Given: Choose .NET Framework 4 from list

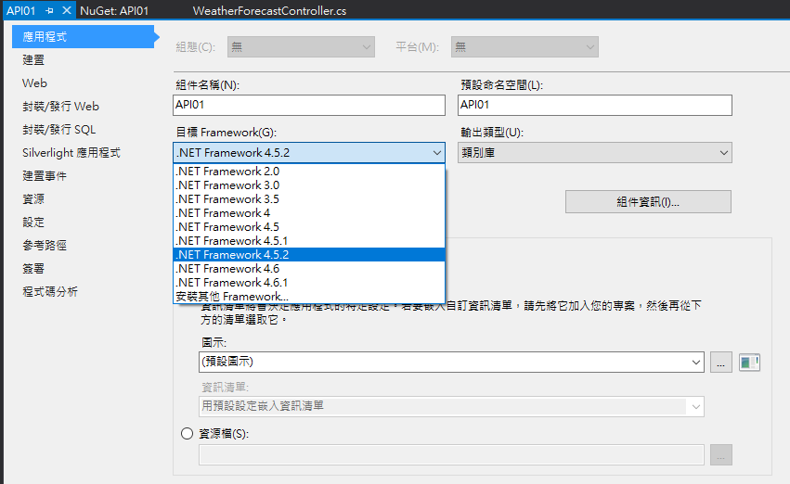Looking at the screenshot, I should (x=309, y=213).
